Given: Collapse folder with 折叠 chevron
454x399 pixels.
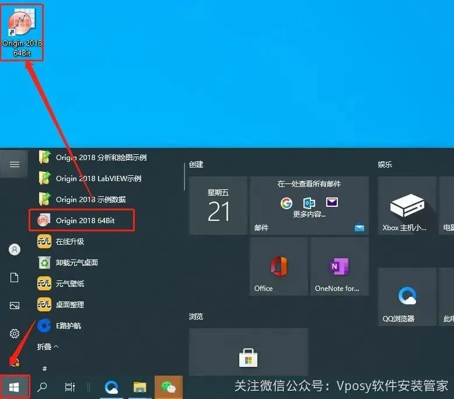Looking at the screenshot, I should tap(48, 346).
